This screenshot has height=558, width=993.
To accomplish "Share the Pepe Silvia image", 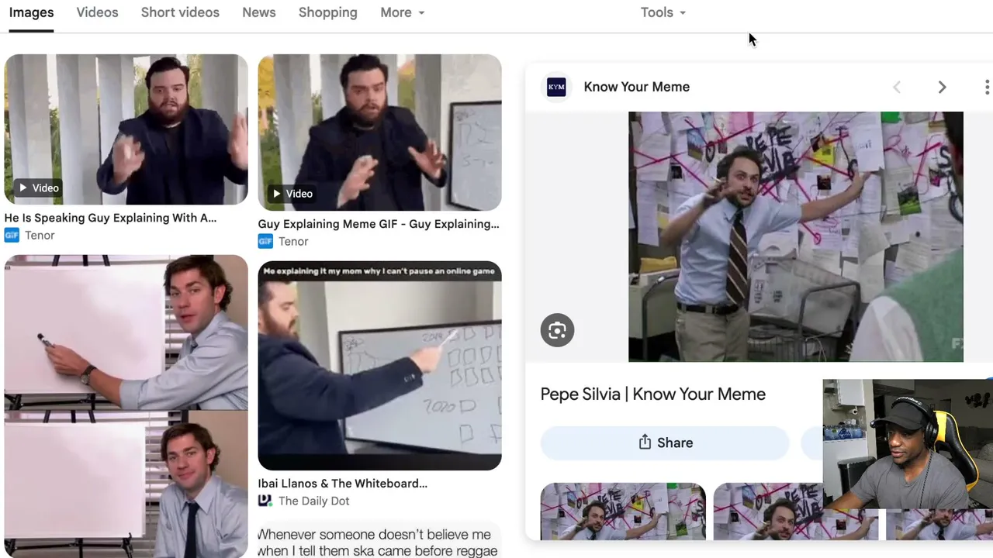I will (665, 443).
